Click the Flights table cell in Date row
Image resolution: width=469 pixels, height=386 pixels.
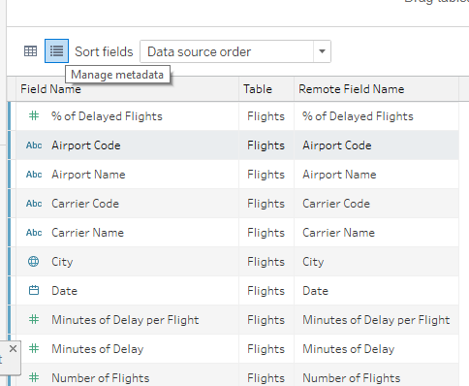click(x=266, y=291)
